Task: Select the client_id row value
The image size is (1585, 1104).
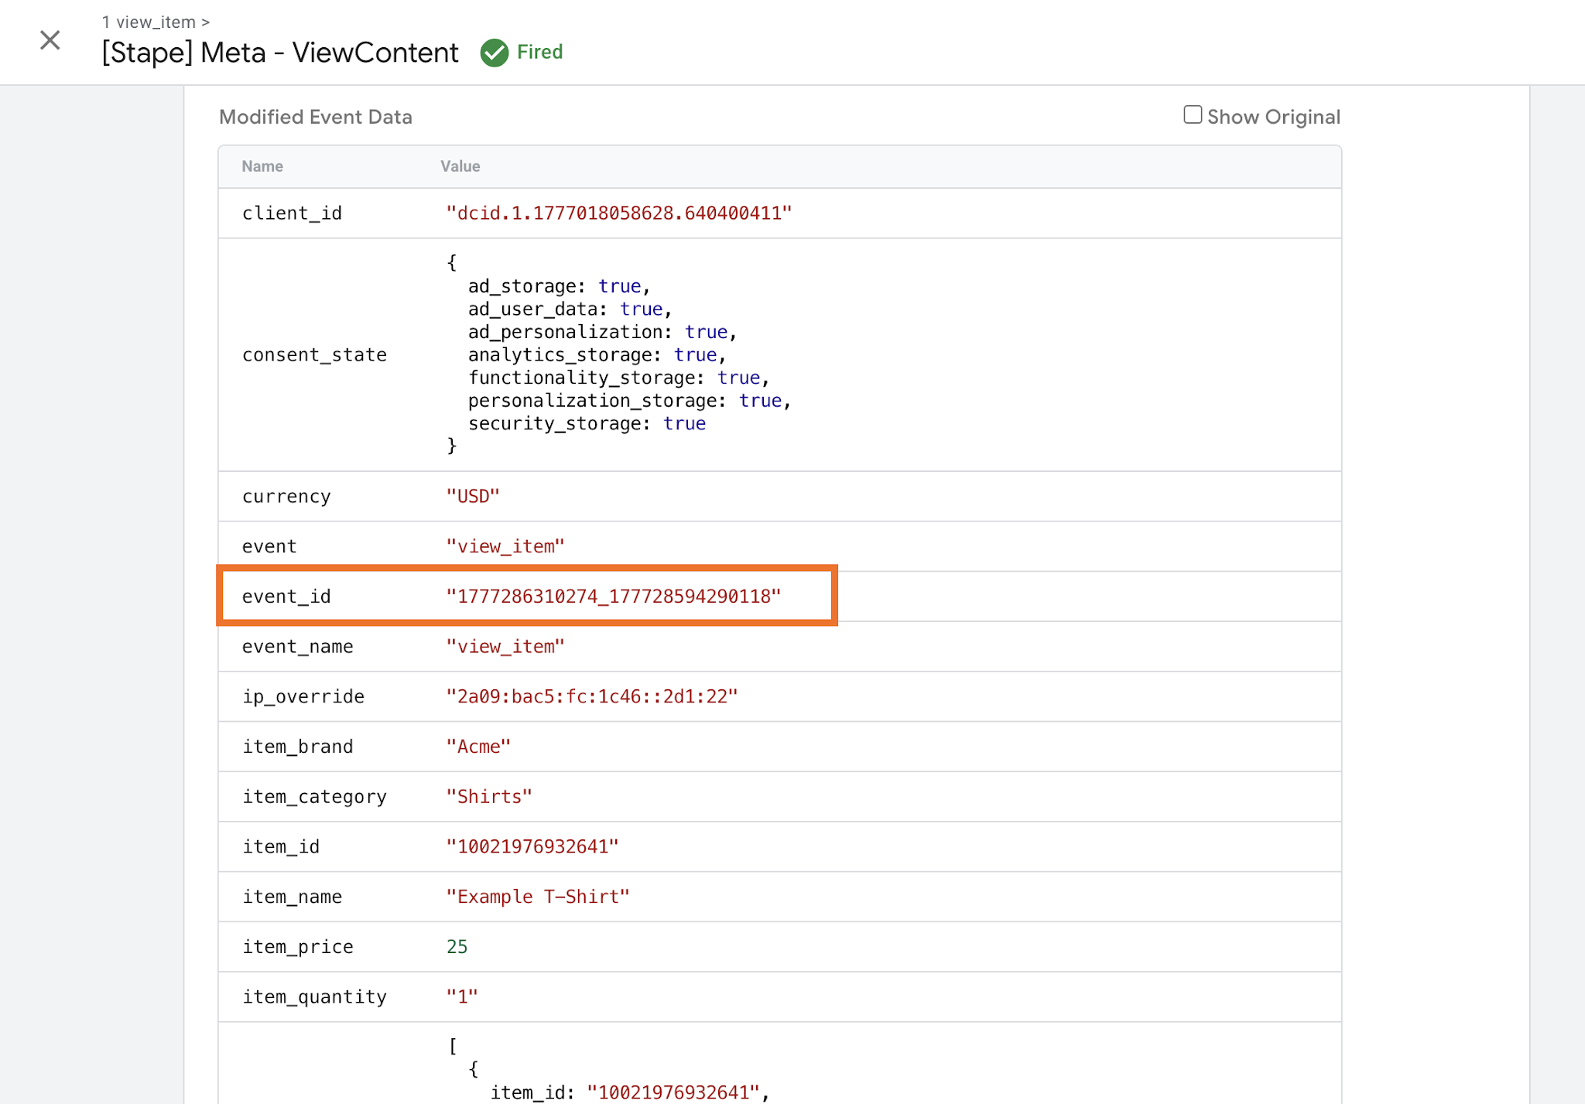Action: coord(619,214)
